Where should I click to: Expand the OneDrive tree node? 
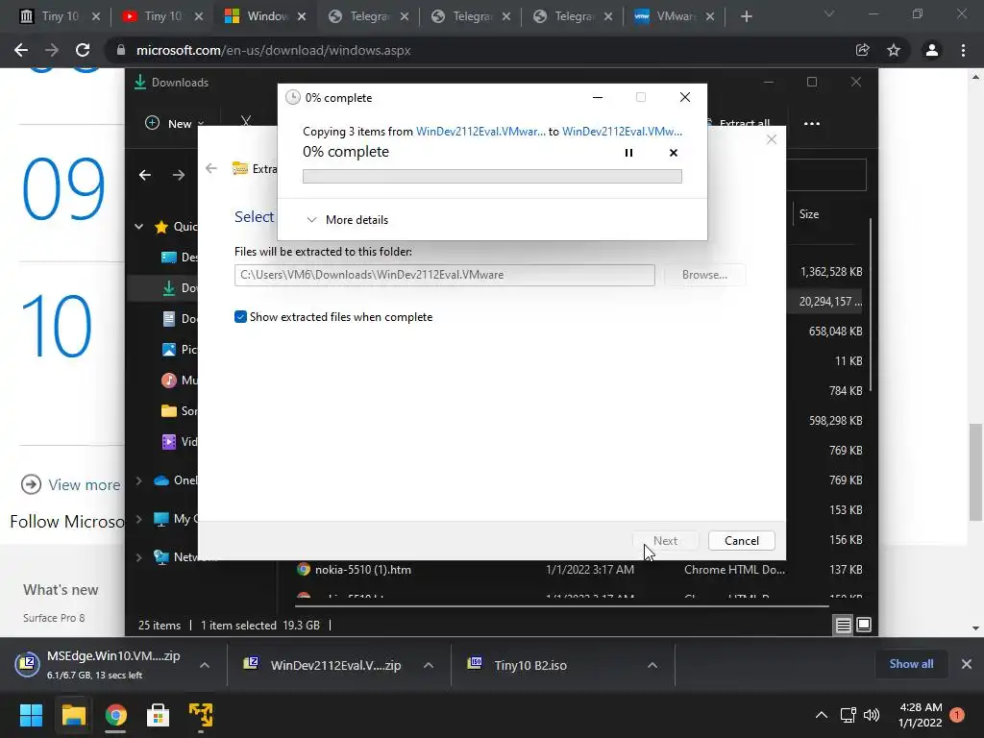(138, 480)
